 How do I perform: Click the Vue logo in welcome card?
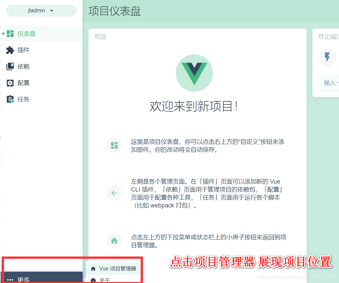pyautogui.click(x=194, y=73)
